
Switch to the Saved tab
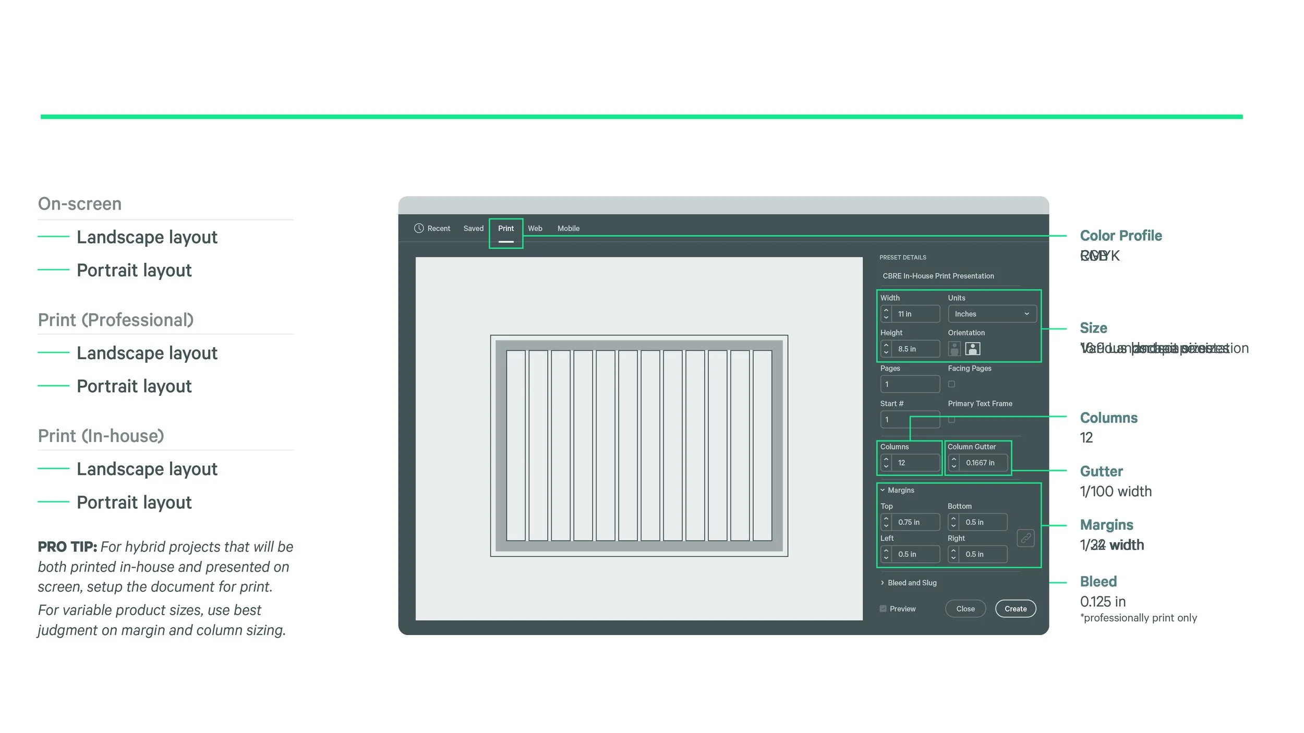point(474,228)
